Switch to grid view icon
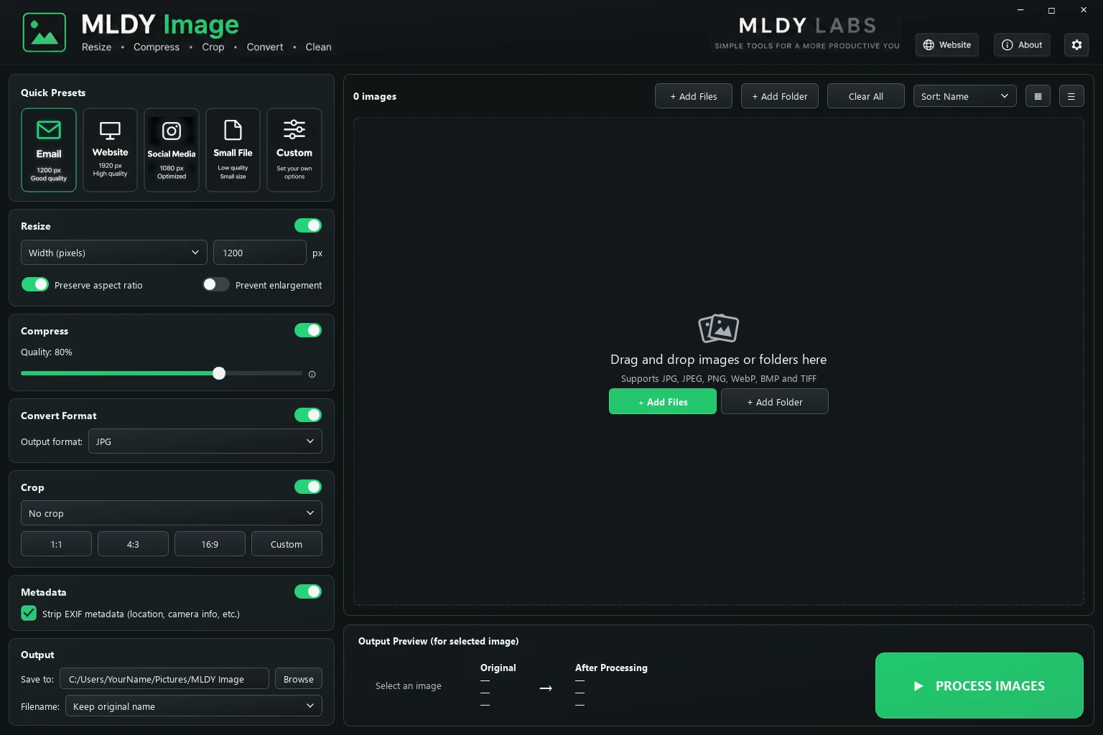Image resolution: width=1103 pixels, height=735 pixels. pyautogui.click(x=1038, y=96)
